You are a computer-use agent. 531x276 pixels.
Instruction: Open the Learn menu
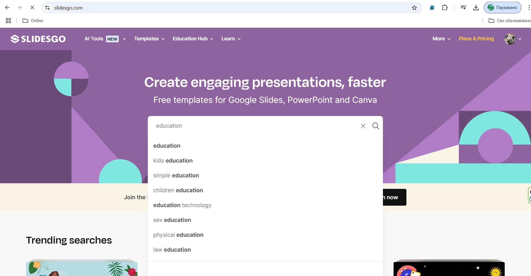click(x=231, y=39)
